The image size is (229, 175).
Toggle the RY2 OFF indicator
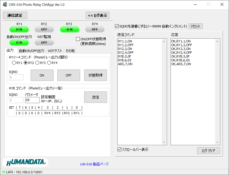[x=44, y=29]
